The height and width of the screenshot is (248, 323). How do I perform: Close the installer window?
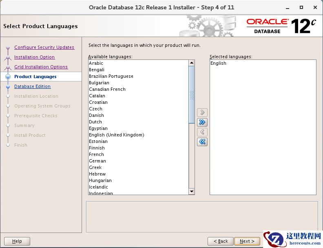(315, 7)
